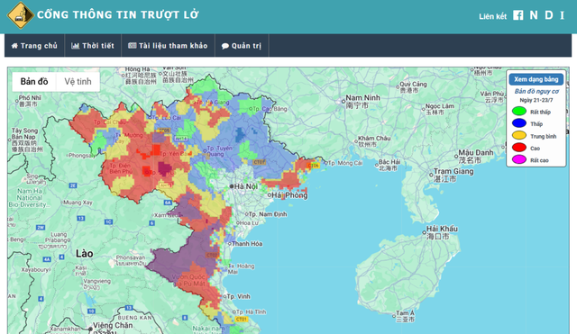Click the N link icon in header
Image resolution: width=577 pixels, height=334 pixels.
tap(534, 15)
